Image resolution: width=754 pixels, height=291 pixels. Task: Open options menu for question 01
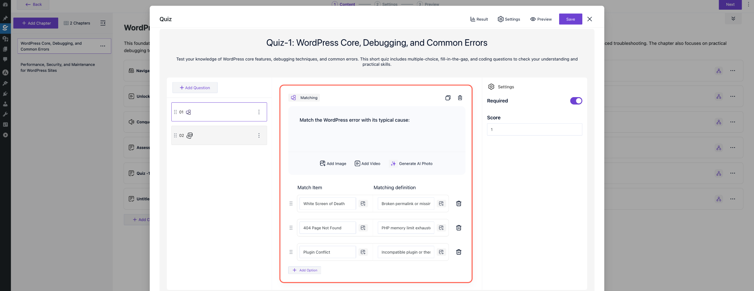point(259,112)
